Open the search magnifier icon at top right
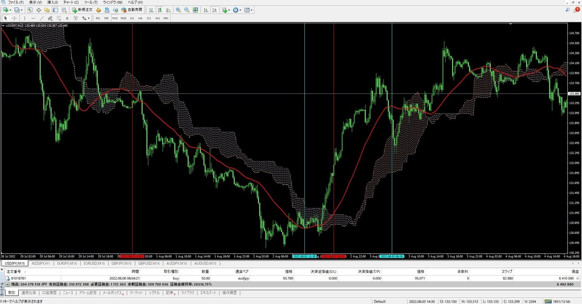Screen dimensions: 582x304 point(568,10)
